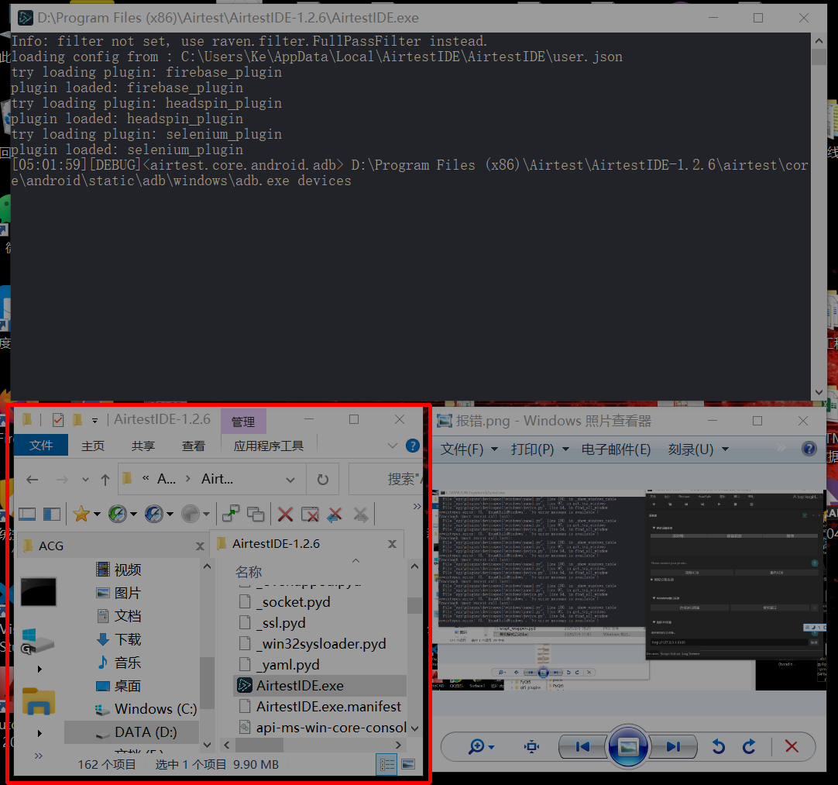The width and height of the screenshot is (838, 785).
Task: Show previous image in Photo Viewer
Action: [582, 746]
